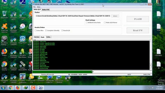Click the 'Flashing : boot.img' log line
Screen dimensions: 165x93
pyautogui.click(x=39, y=65)
